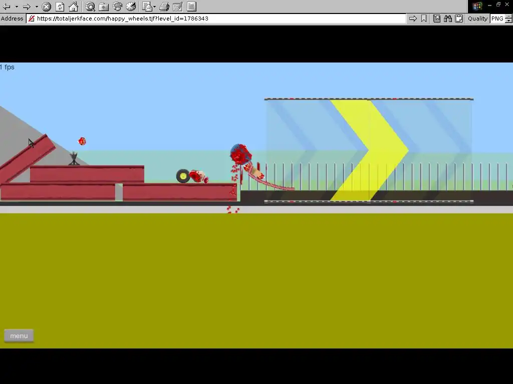Increase Quality with the up stepper arrow
The width and height of the screenshot is (513, 384).
508,16
